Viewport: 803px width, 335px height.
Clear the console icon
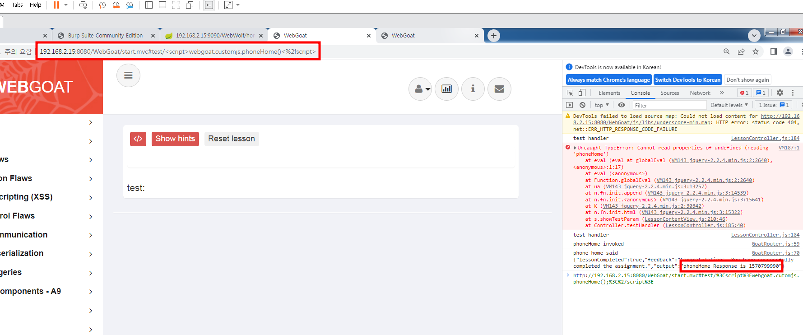tap(583, 105)
